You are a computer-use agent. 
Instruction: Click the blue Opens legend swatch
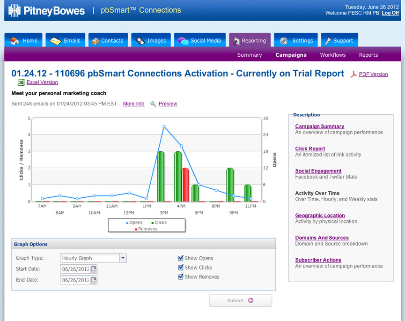127,223
